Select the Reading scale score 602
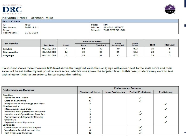 tap(135, 49)
